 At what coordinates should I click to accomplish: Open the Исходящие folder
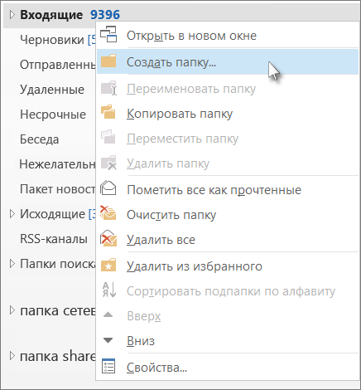[x=52, y=214]
